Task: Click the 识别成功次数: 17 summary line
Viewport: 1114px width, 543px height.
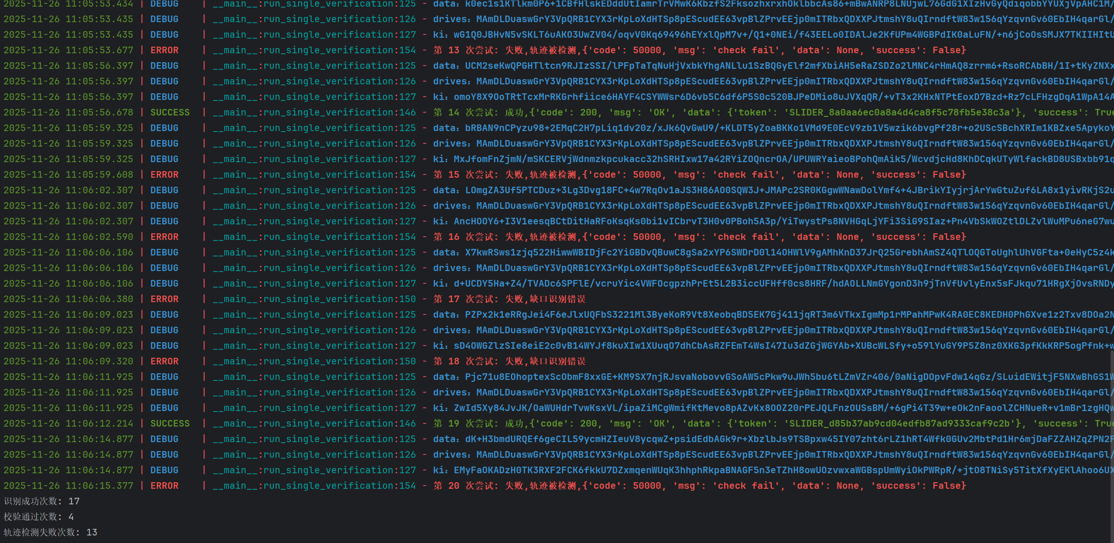Action: 41,502
